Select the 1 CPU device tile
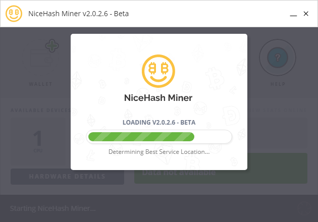Screen dimensions: 318x222 (x=38, y=141)
